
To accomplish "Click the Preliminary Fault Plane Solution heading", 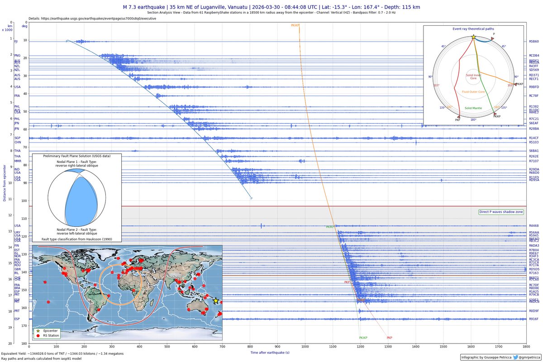I will click(x=76, y=156).
